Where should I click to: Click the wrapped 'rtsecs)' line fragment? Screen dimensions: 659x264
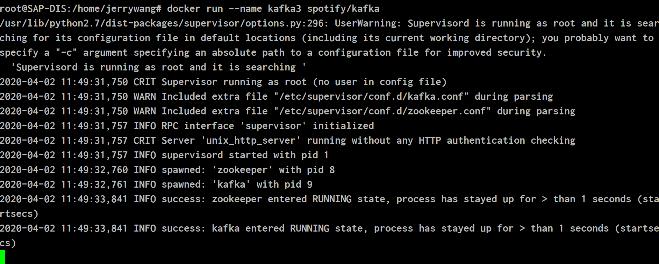[19, 214]
